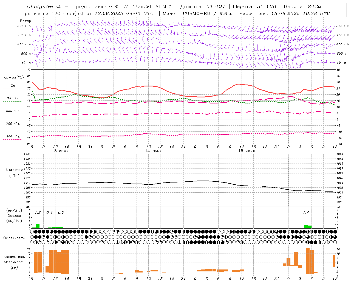Click the '15 июня' date label
The height and width of the screenshot is (281, 351).
[247, 151]
